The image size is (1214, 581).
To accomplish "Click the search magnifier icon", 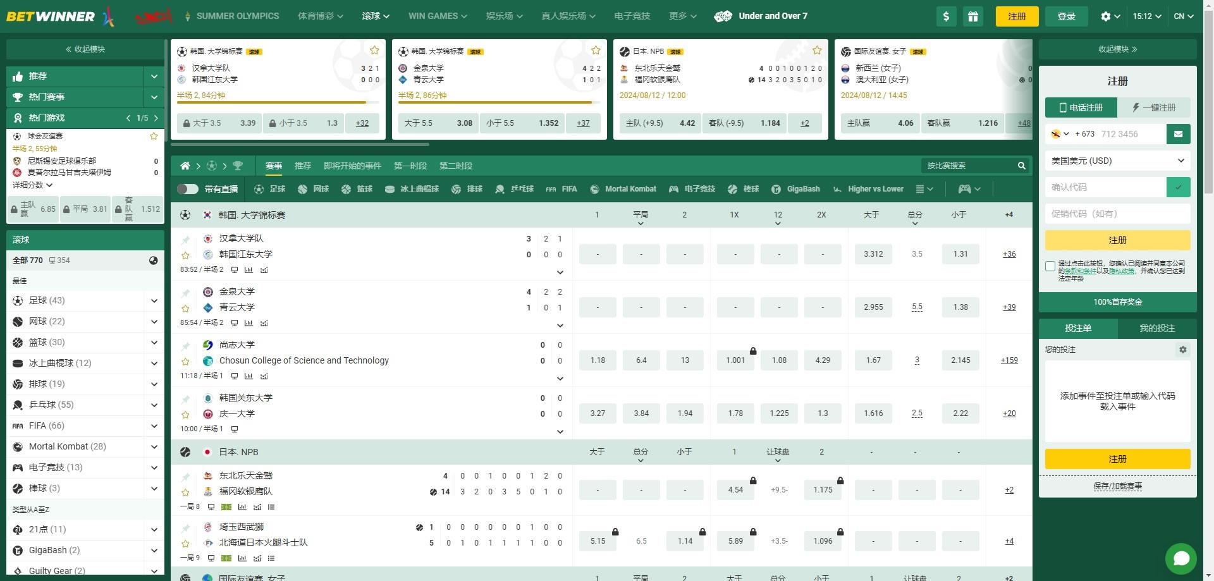I will (1021, 166).
